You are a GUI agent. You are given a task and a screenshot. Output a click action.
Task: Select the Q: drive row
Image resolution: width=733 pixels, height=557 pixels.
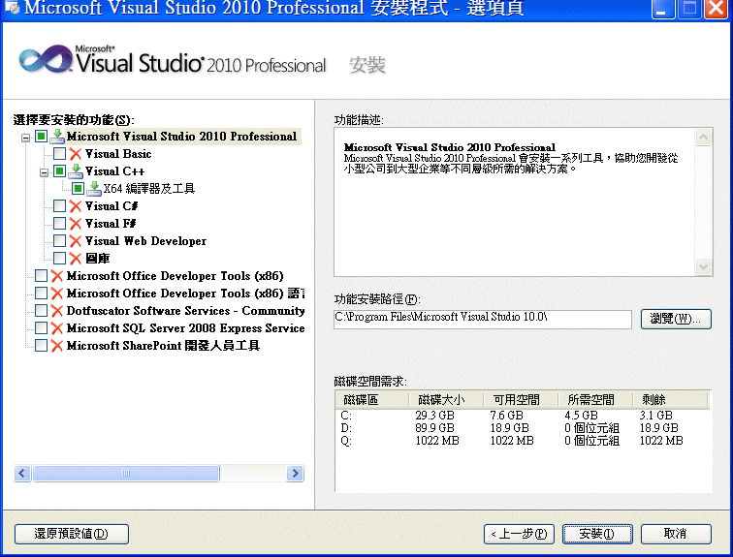click(523, 441)
